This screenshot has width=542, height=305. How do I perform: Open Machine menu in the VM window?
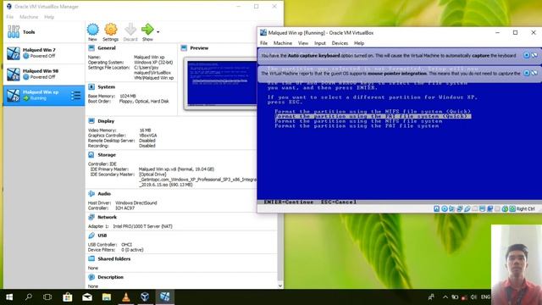(x=283, y=43)
